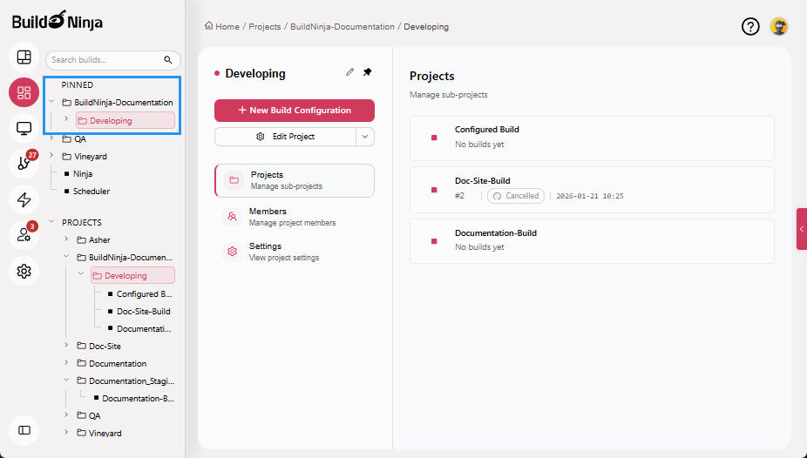The image size is (807, 458).
Task: Open the lightning bolt icon in sidebar
Action: (24, 199)
